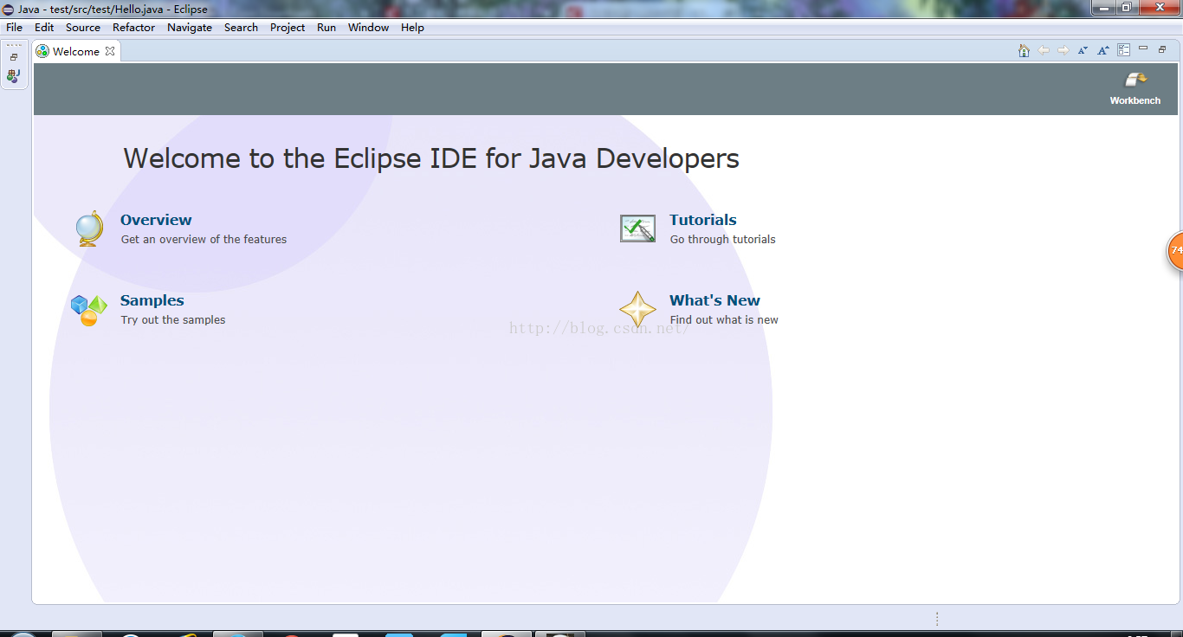Select the Welcome tab
Viewport: 1183px width, 637px height.
point(75,51)
